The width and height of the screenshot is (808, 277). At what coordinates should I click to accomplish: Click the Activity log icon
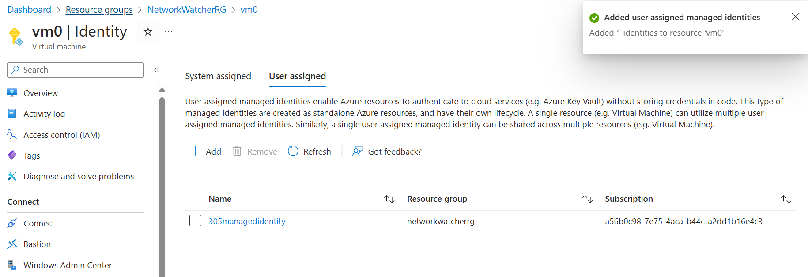[x=12, y=114]
